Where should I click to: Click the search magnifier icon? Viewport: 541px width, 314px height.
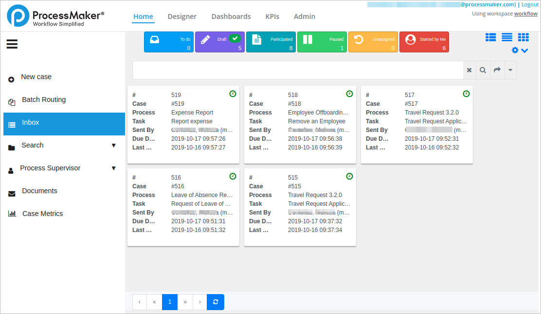click(x=483, y=70)
